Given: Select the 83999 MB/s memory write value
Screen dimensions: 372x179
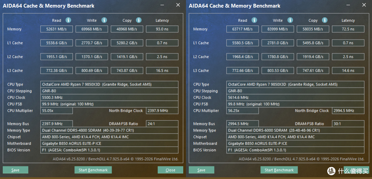Looking at the screenshot, I should (278, 29).
